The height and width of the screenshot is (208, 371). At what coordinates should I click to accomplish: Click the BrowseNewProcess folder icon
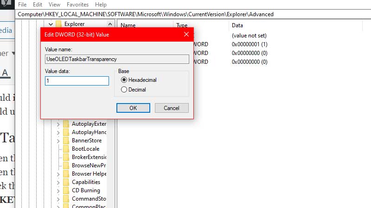pos(66,165)
